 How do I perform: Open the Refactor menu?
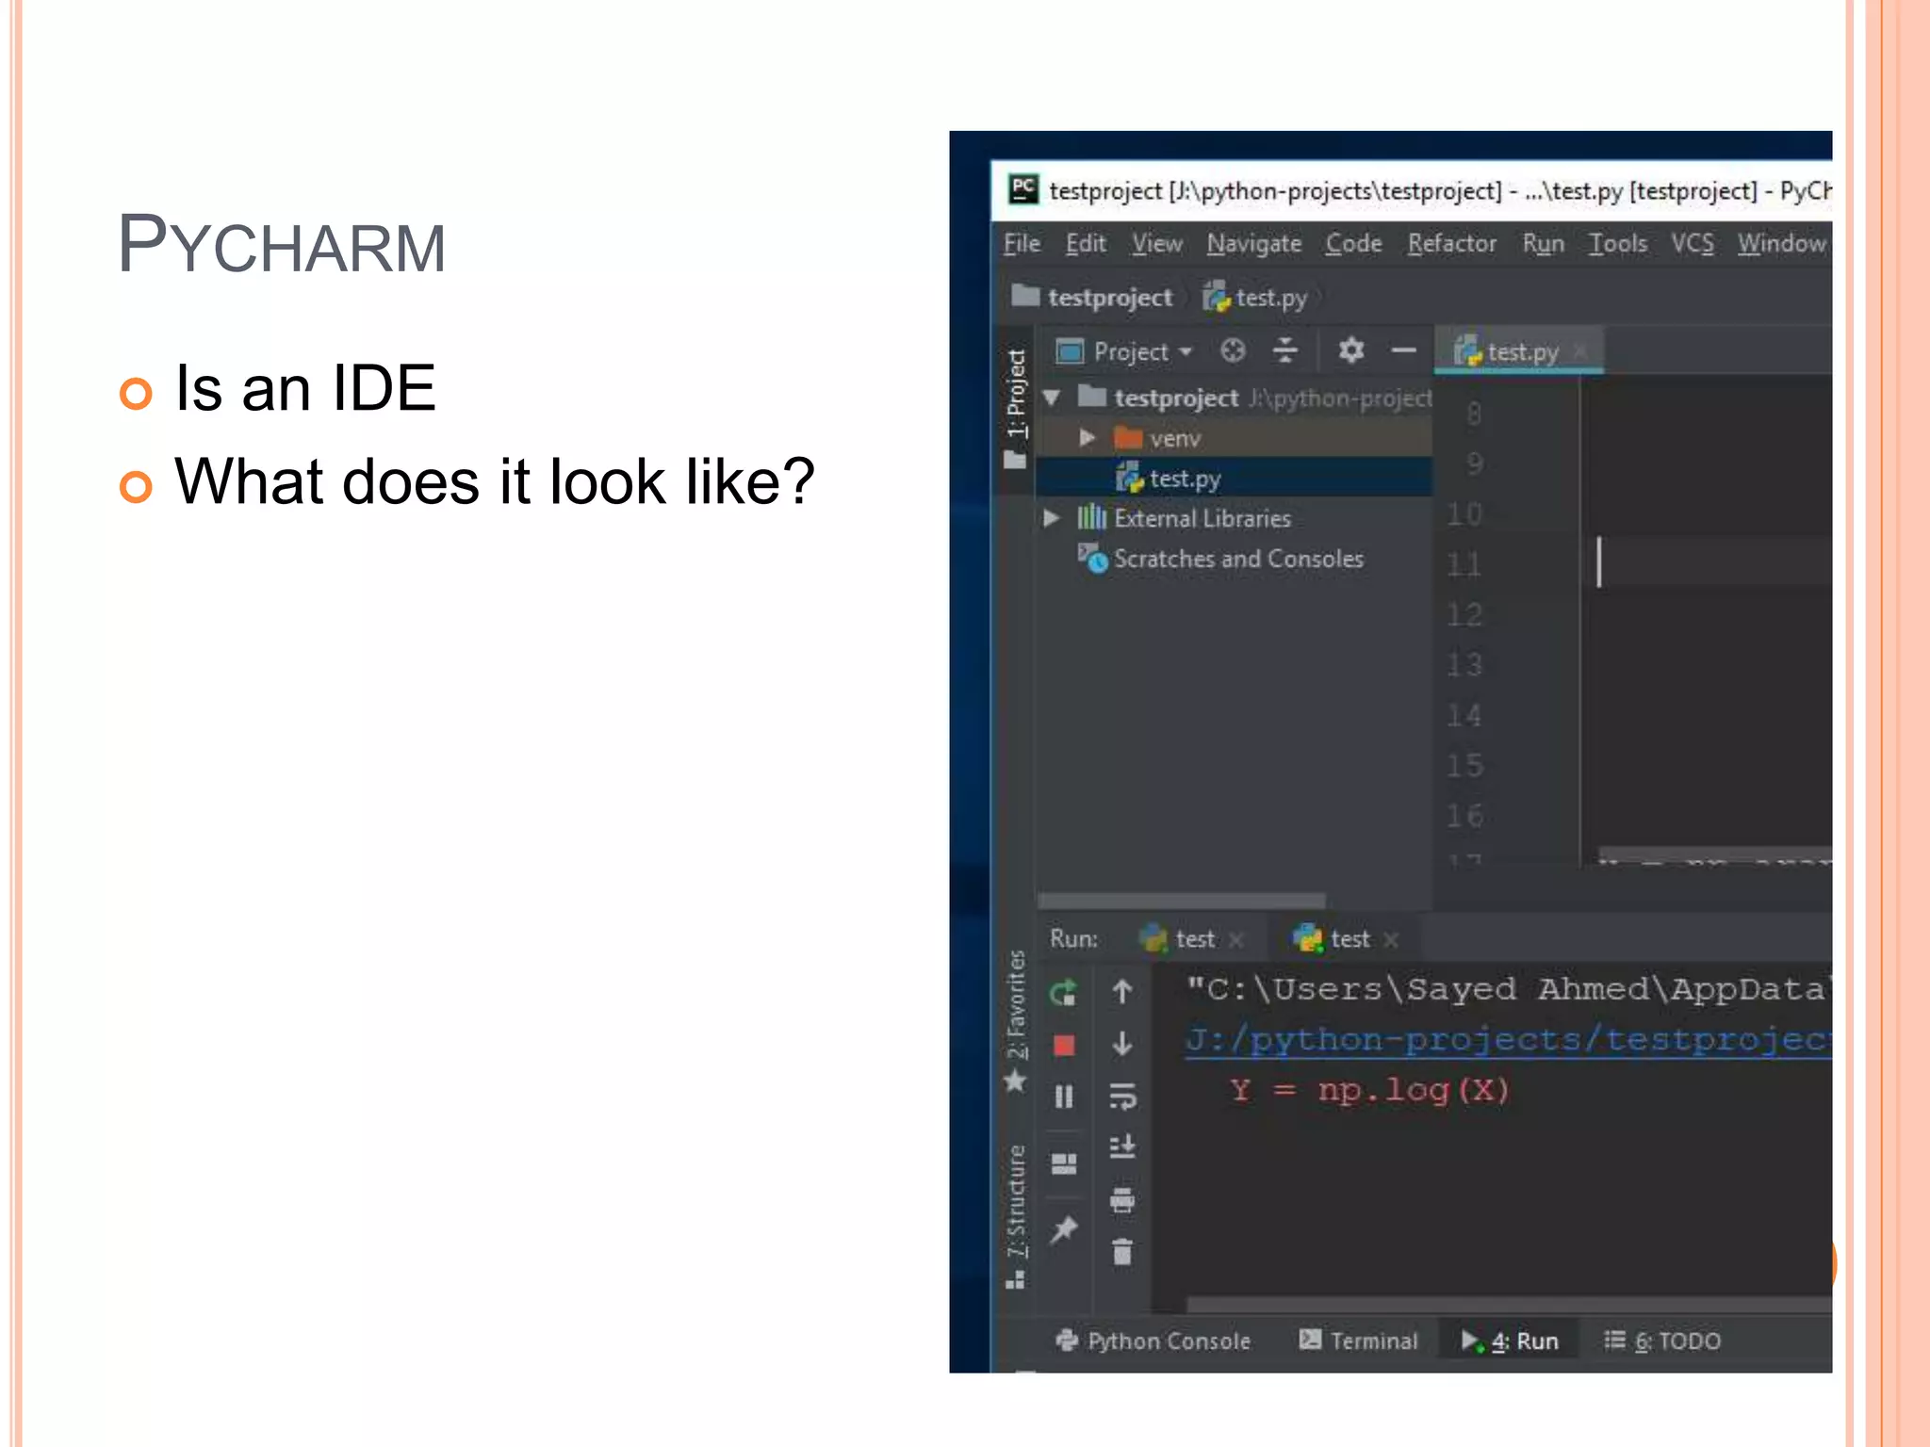coord(1451,244)
